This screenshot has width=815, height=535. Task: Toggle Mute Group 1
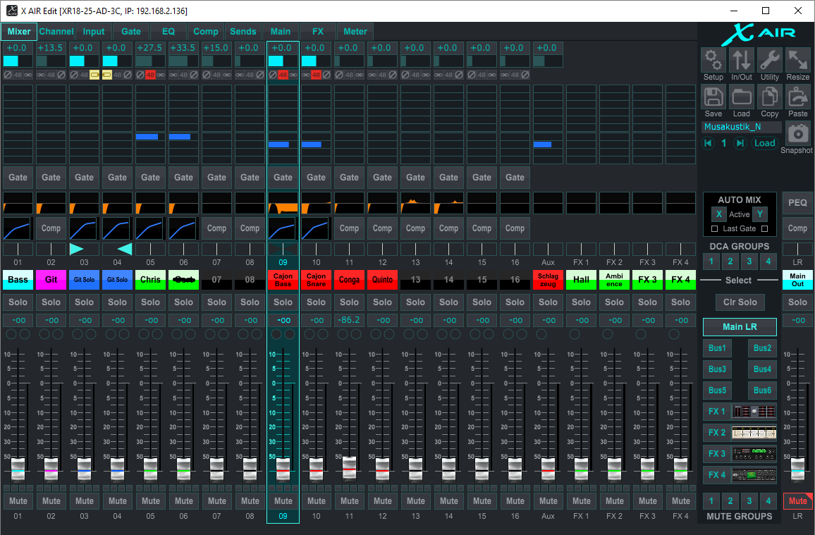point(711,500)
